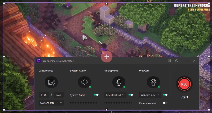Screen dimensions: 212x113
Task: Click the bottom-center capture region handle
Action: (x=107, y=110)
